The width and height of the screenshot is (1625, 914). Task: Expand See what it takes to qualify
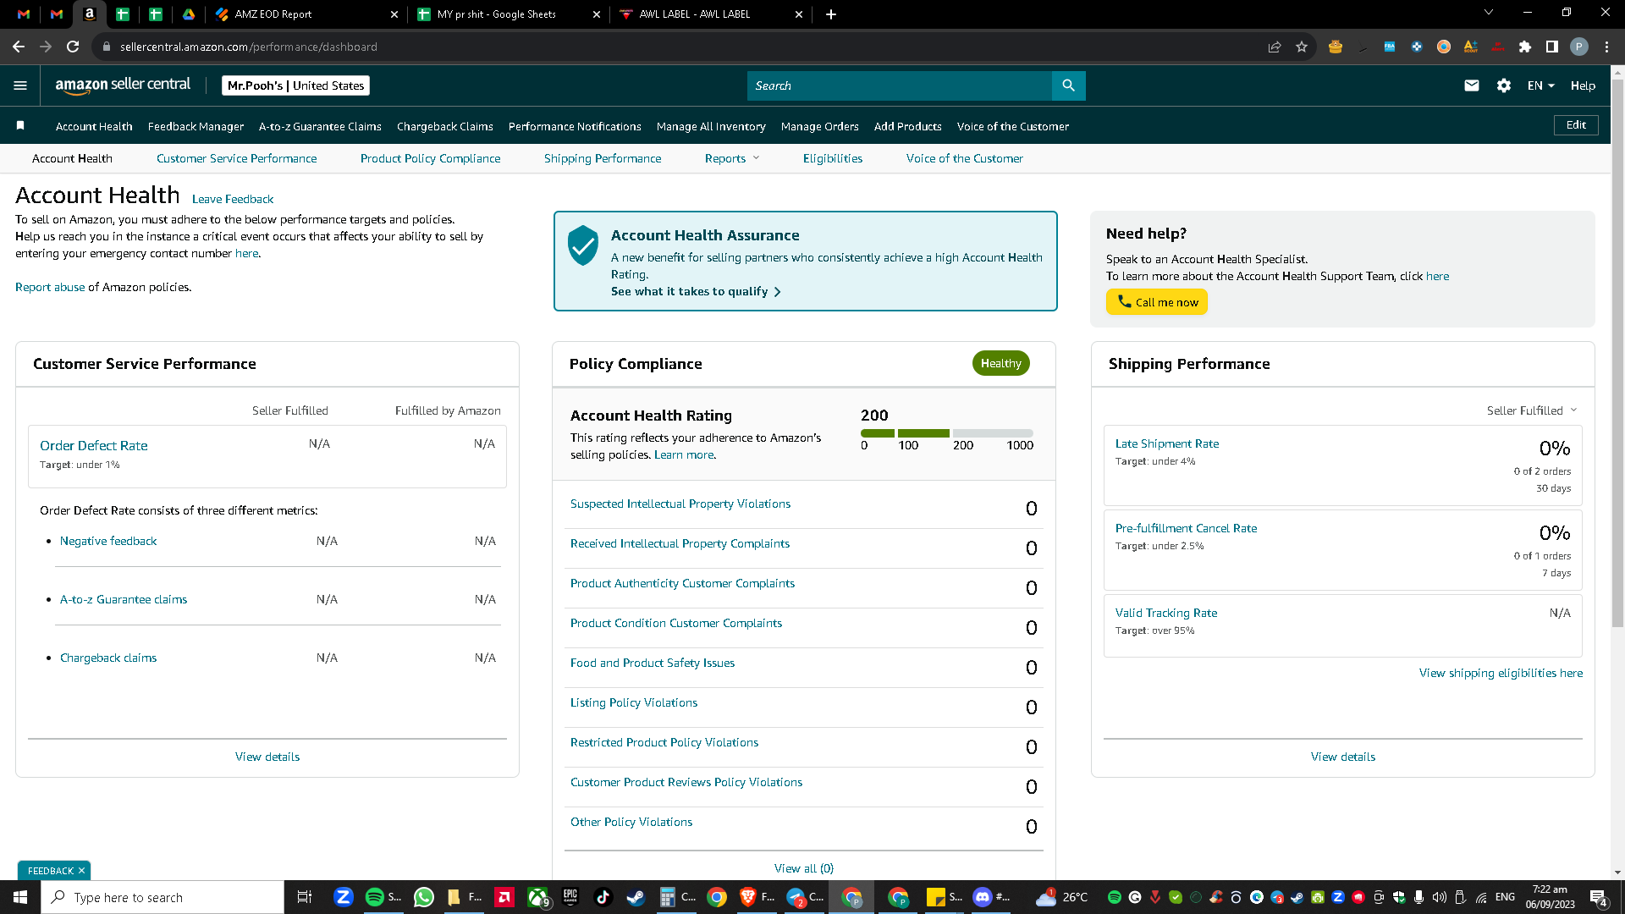tap(696, 291)
